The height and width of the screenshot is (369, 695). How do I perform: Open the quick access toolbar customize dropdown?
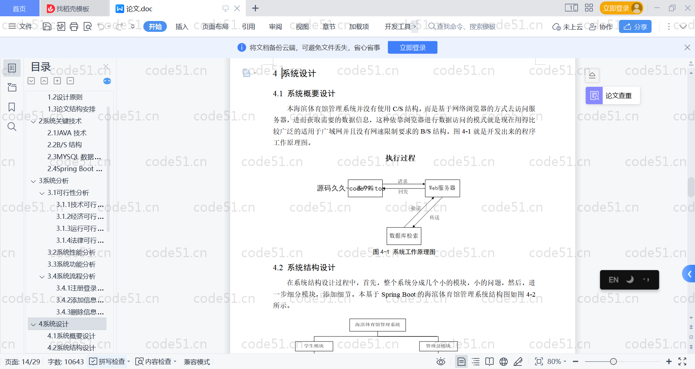133,26
